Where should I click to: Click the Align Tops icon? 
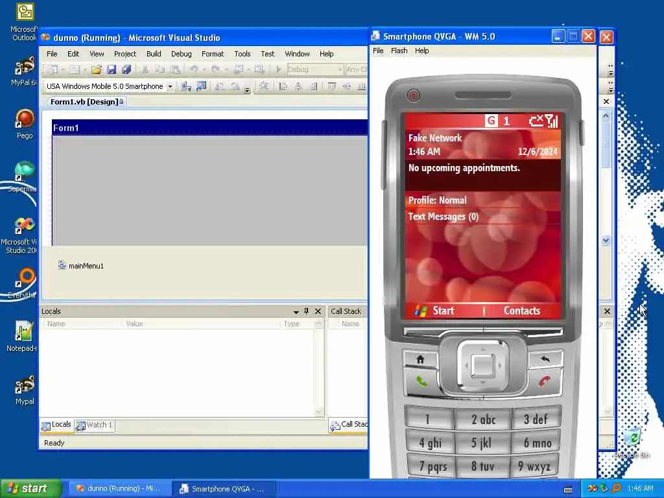[x=332, y=86]
